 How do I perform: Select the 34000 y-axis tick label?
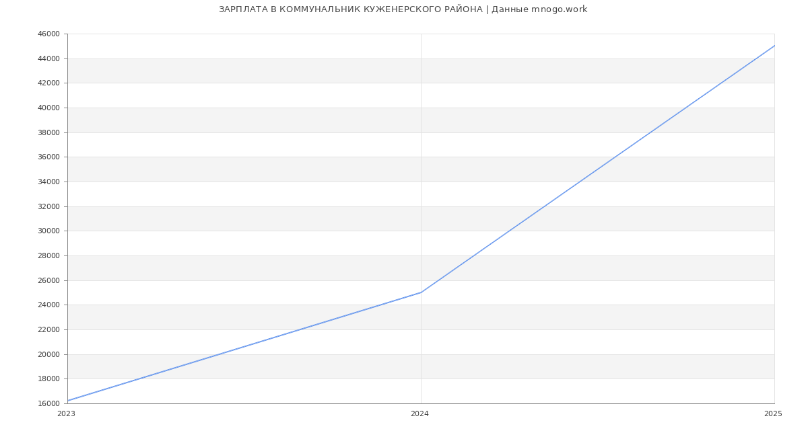pos(48,182)
